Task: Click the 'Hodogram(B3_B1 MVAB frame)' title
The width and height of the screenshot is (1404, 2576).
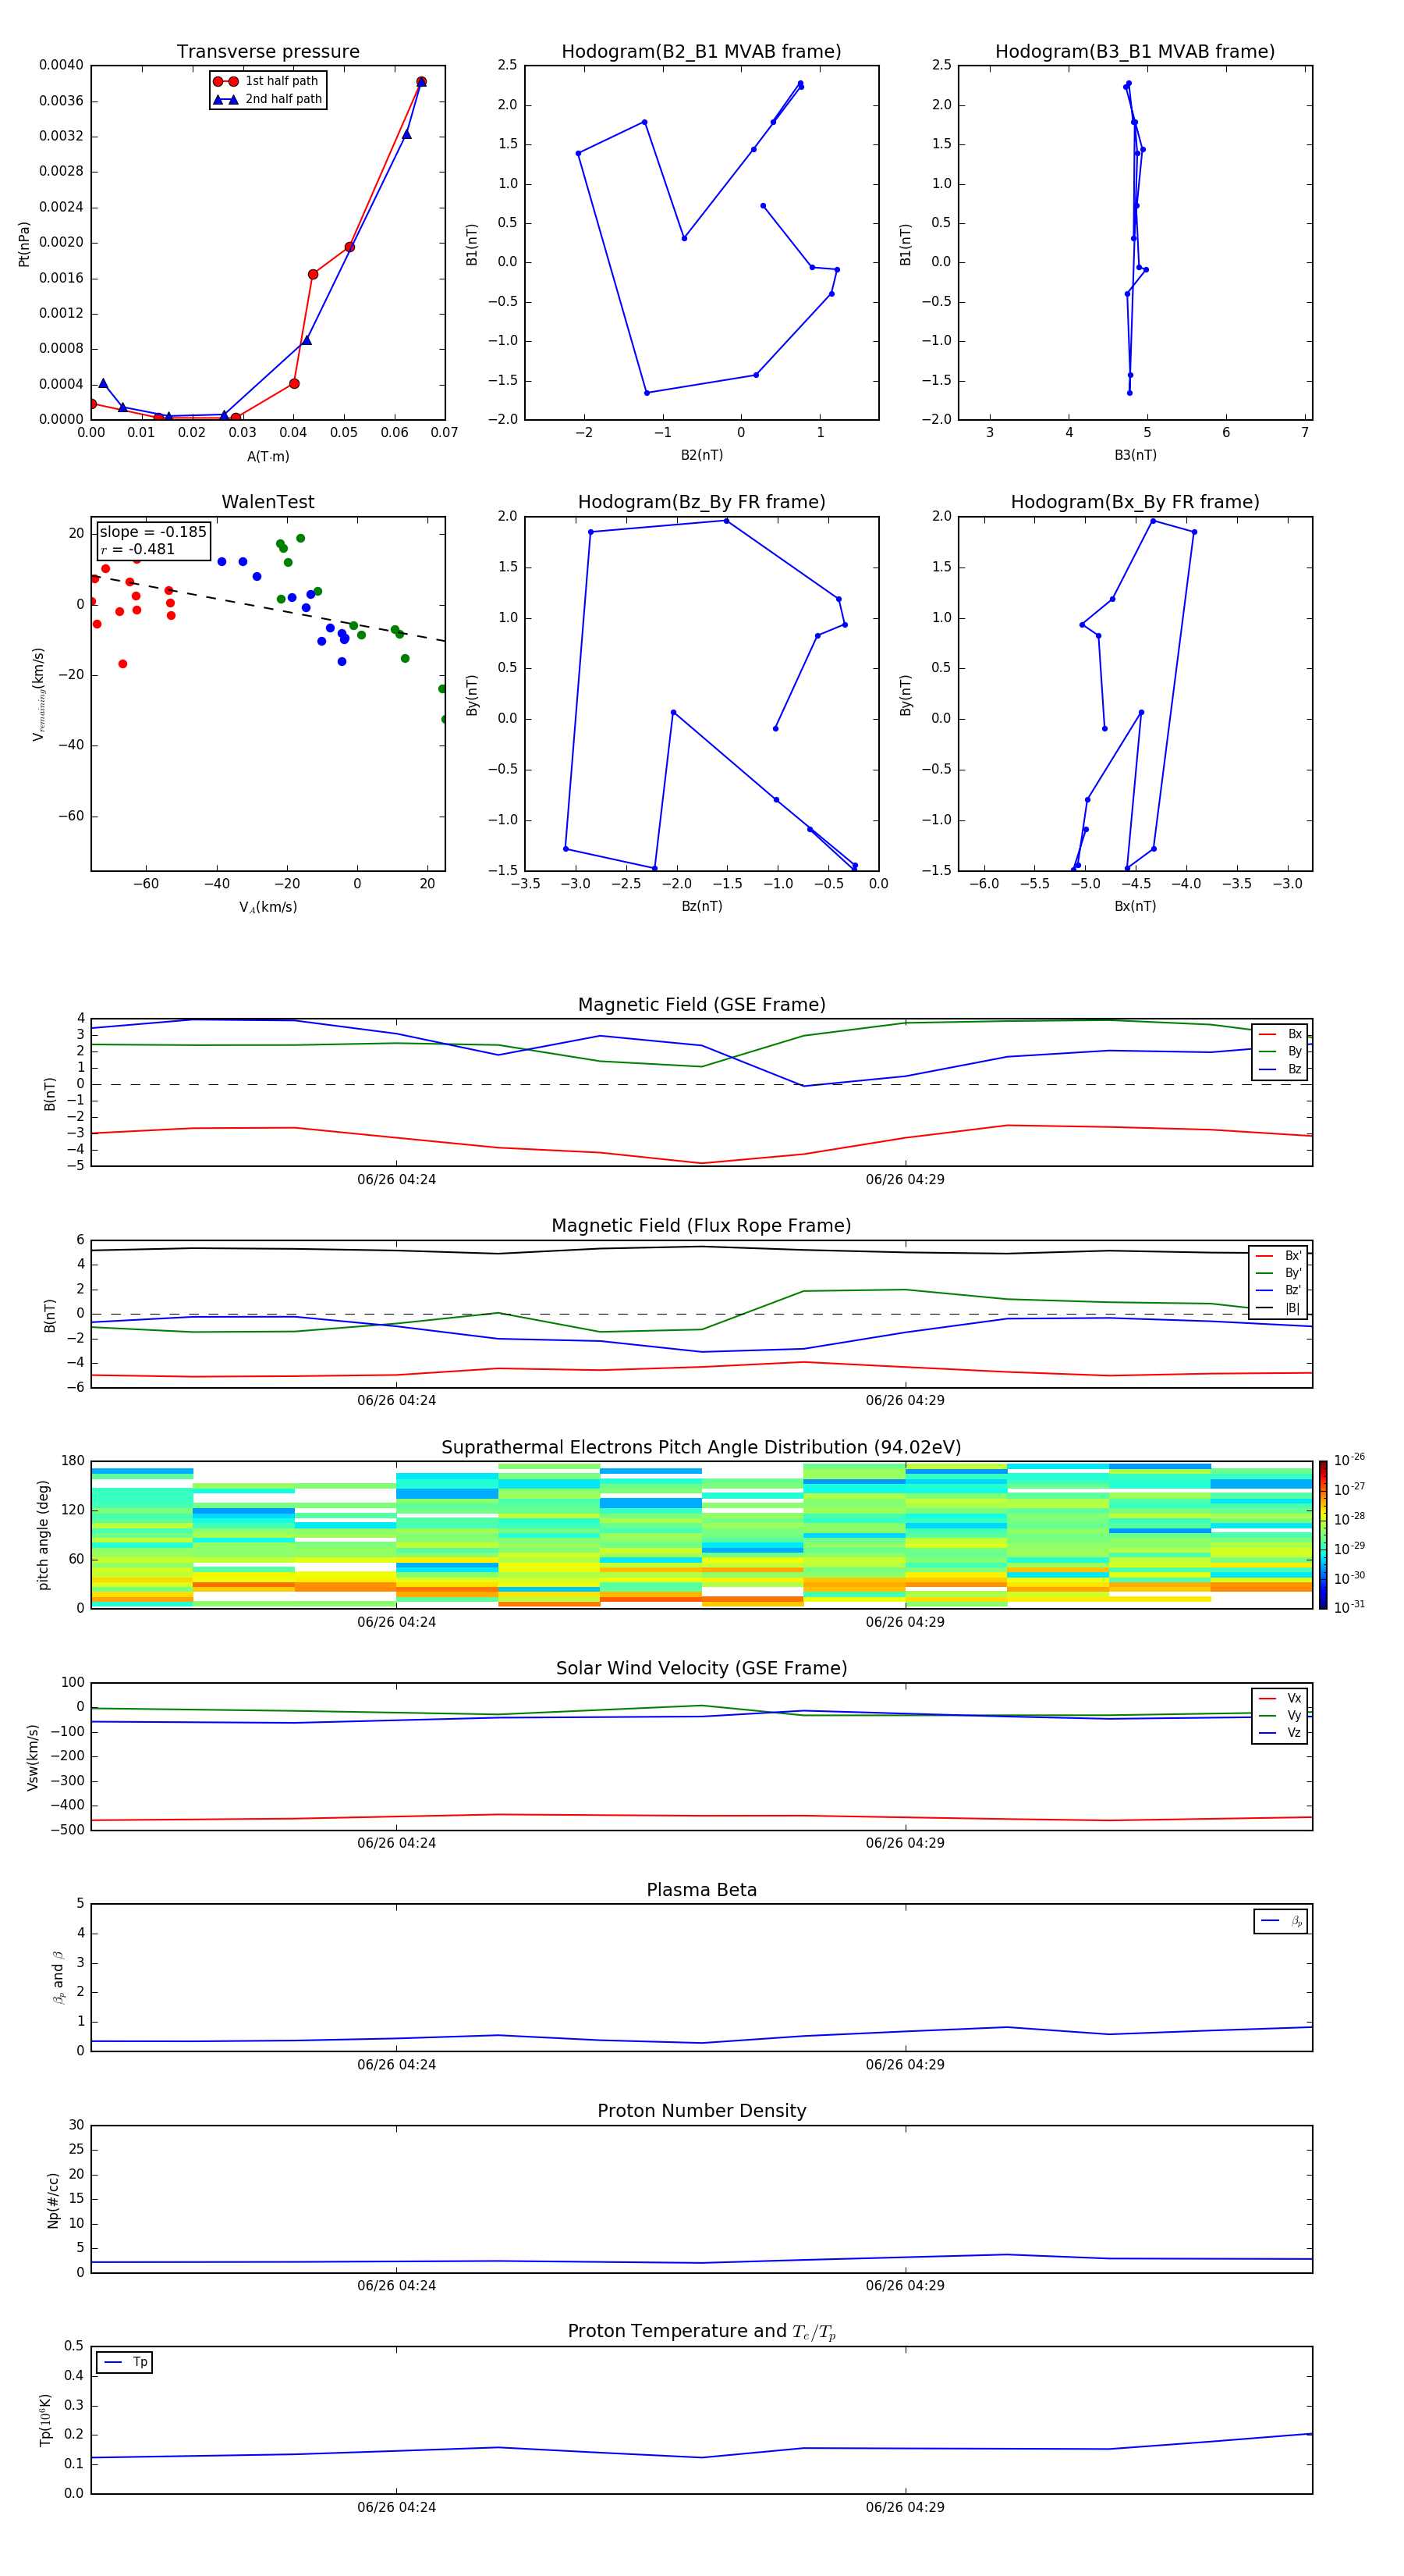Action: click(x=1135, y=52)
